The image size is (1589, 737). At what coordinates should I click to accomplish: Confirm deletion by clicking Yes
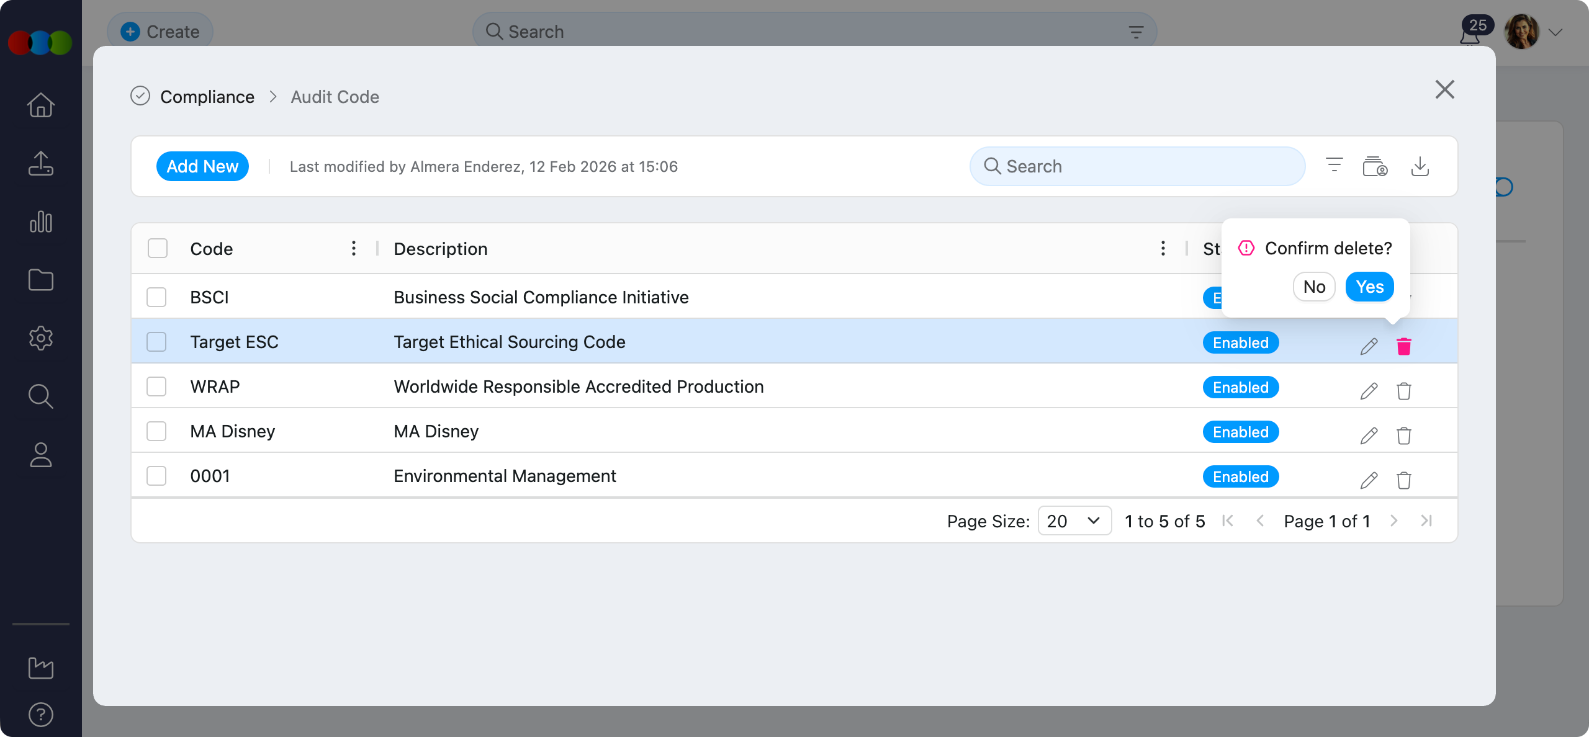click(1370, 286)
